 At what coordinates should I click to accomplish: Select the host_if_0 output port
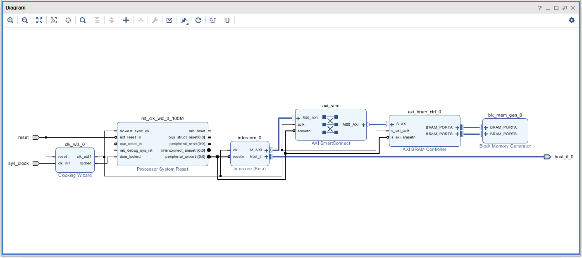pyautogui.click(x=547, y=157)
